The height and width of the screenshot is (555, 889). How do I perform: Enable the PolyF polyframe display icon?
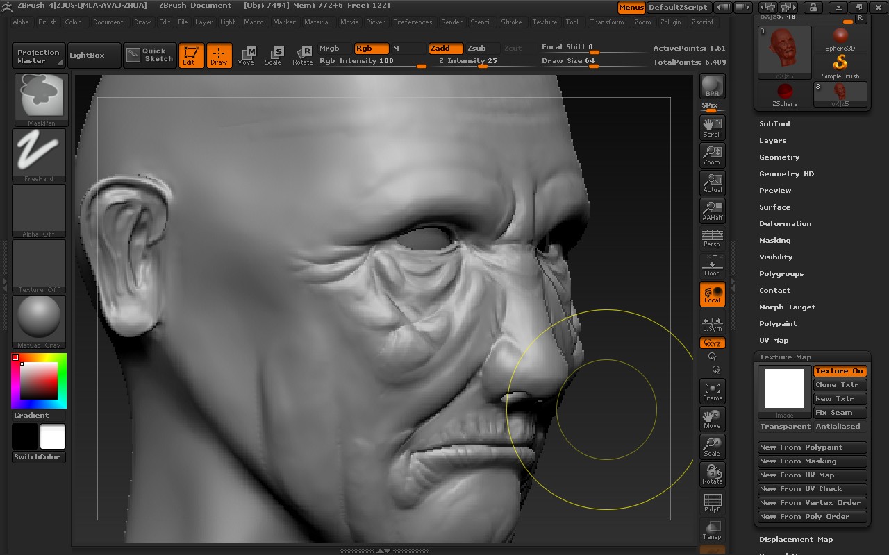711,502
